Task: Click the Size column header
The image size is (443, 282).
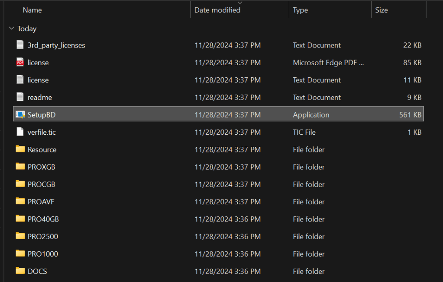Action: pyautogui.click(x=382, y=10)
